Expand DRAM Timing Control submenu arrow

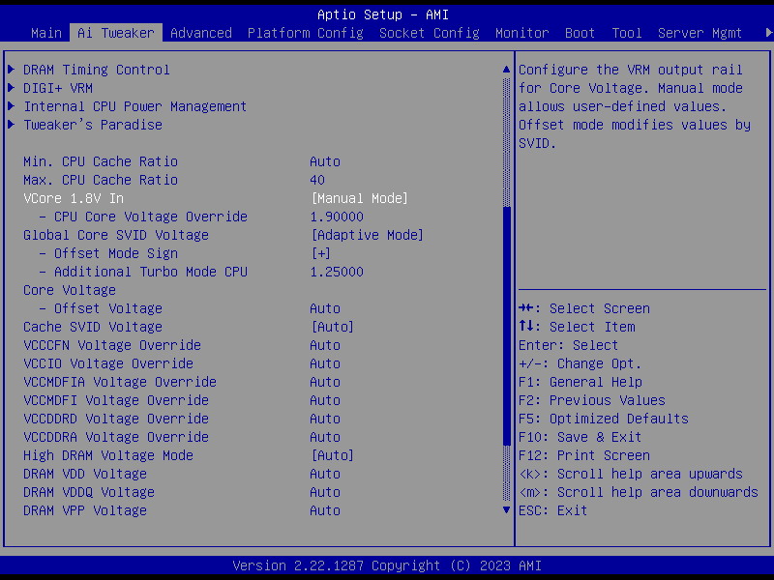click(12, 70)
